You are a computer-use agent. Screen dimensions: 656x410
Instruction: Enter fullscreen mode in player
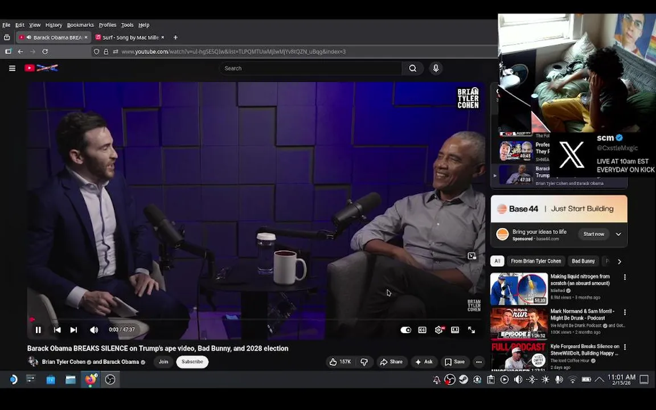tap(471, 330)
